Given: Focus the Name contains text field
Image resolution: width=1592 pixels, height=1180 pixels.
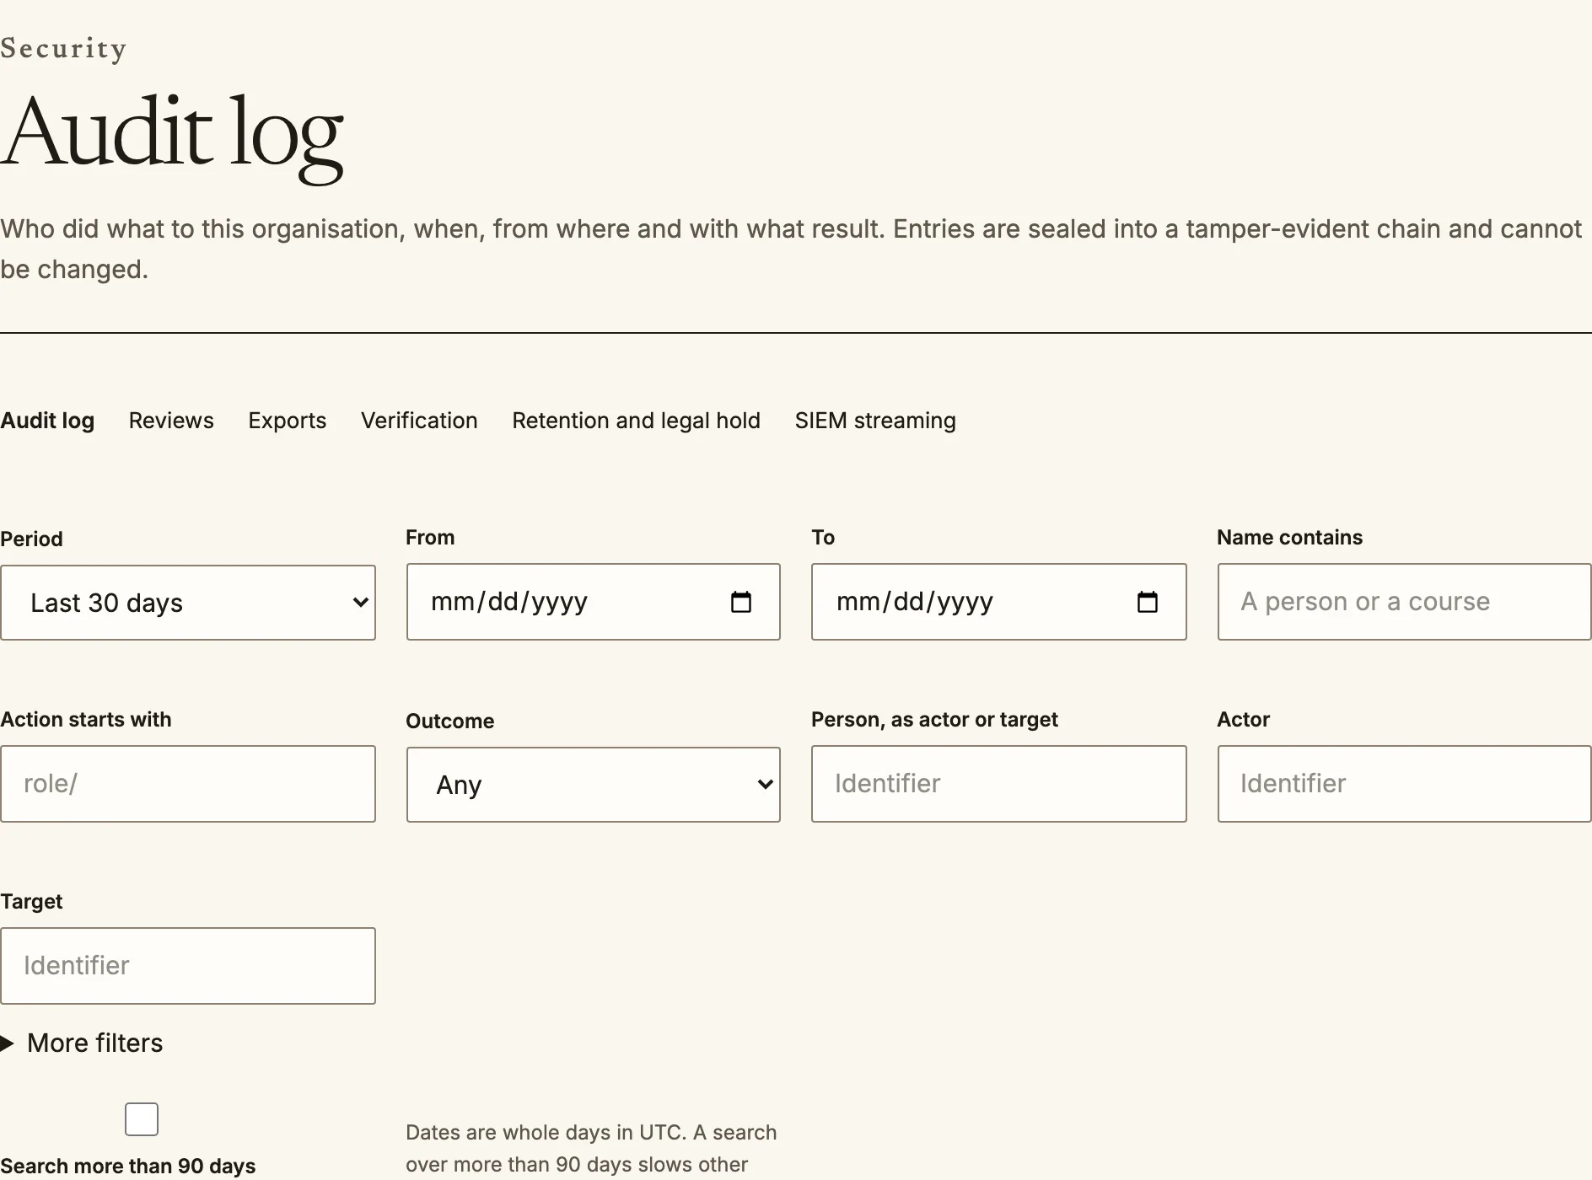Looking at the screenshot, I should pos(1405,602).
